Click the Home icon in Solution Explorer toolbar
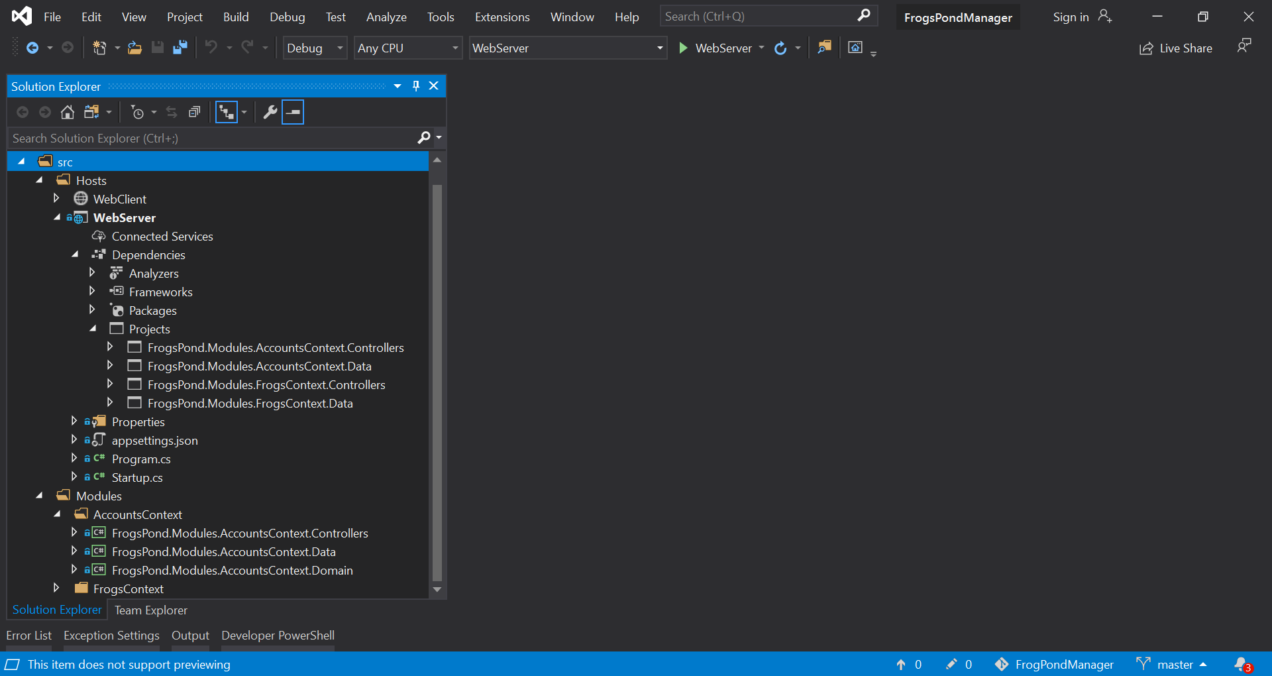The height and width of the screenshot is (676, 1272). (x=67, y=112)
